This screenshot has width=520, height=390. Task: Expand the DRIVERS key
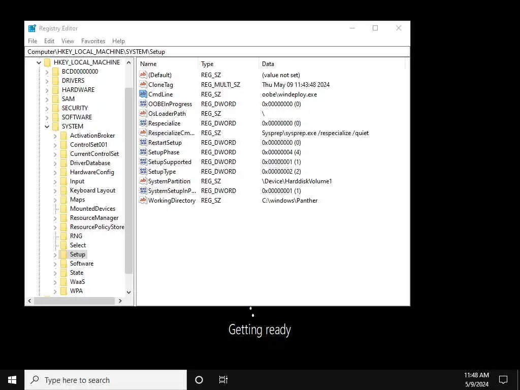tap(47, 81)
